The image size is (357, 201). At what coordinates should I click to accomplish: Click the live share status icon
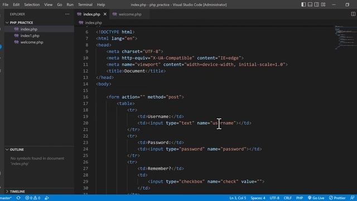[x=47, y=198]
